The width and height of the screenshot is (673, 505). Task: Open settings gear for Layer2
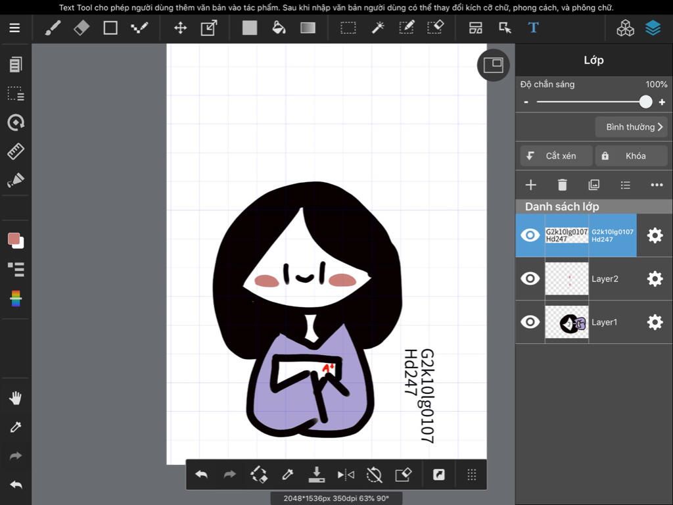pos(655,279)
